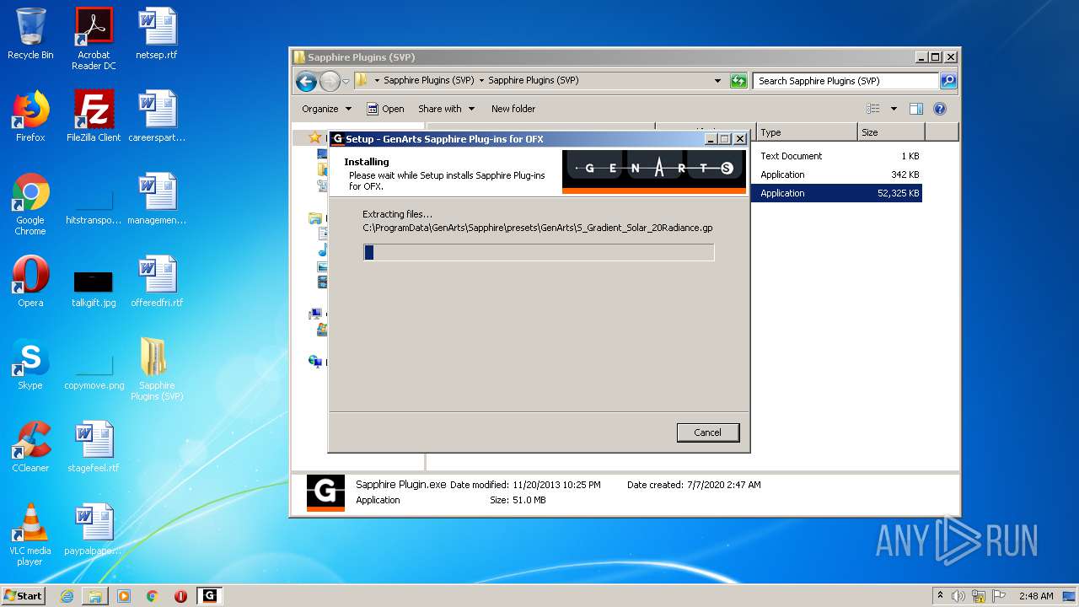Open offeredfri.rtf document

(157, 282)
